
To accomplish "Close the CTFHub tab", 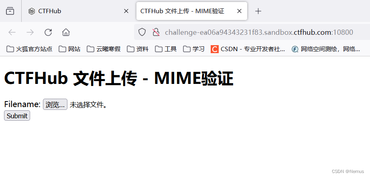I will pyautogui.click(x=126, y=11).
